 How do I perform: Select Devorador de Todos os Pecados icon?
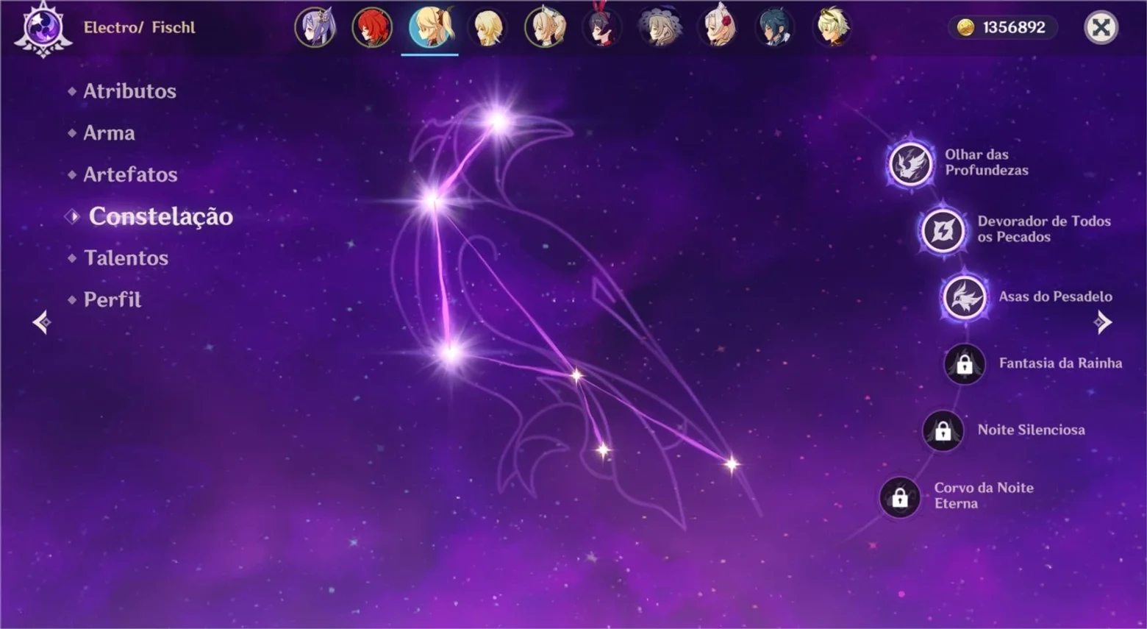(943, 230)
